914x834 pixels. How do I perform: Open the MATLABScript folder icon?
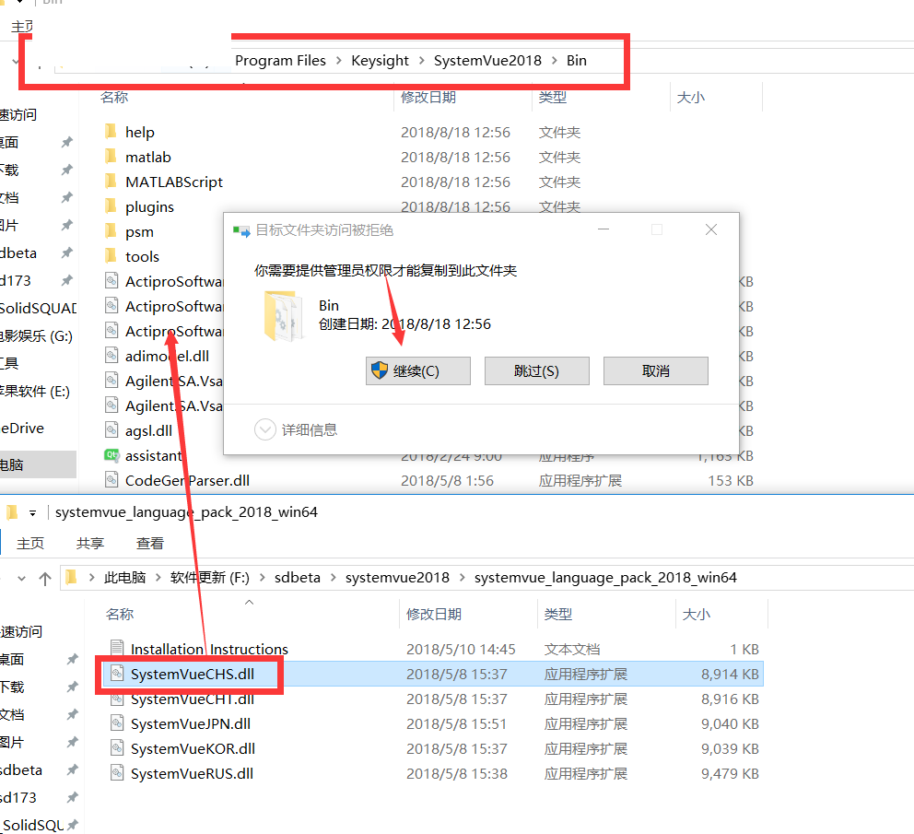111,182
